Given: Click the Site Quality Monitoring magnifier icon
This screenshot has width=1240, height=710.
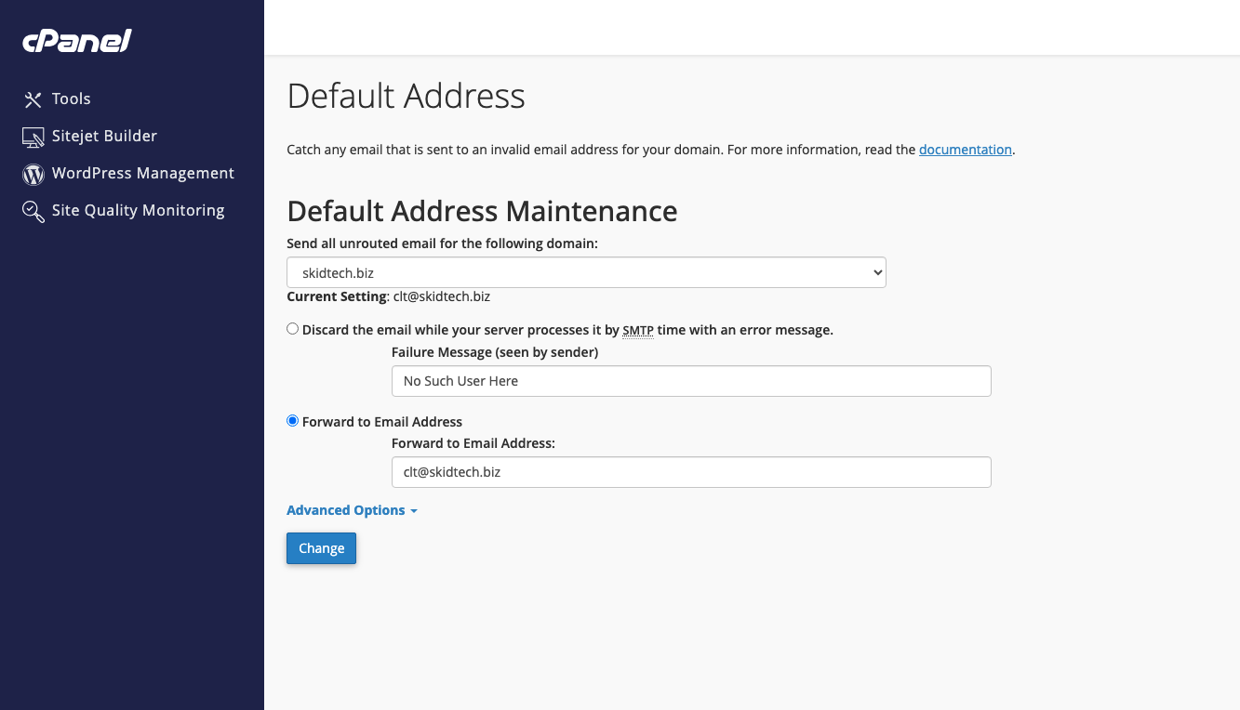Looking at the screenshot, I should (33, 212).
